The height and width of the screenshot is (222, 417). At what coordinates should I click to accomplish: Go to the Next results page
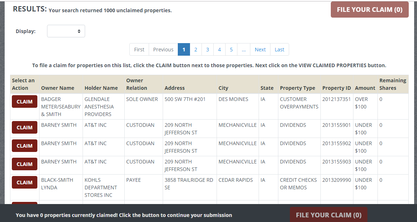coord(260,49)
